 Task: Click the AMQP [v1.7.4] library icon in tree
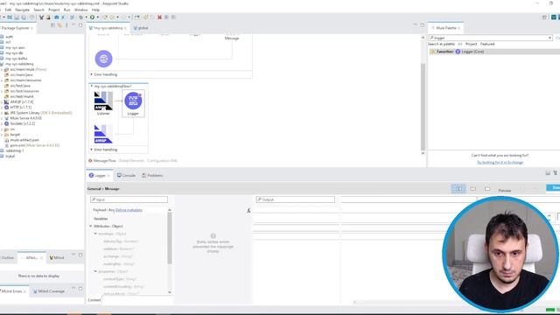[6, 101]
